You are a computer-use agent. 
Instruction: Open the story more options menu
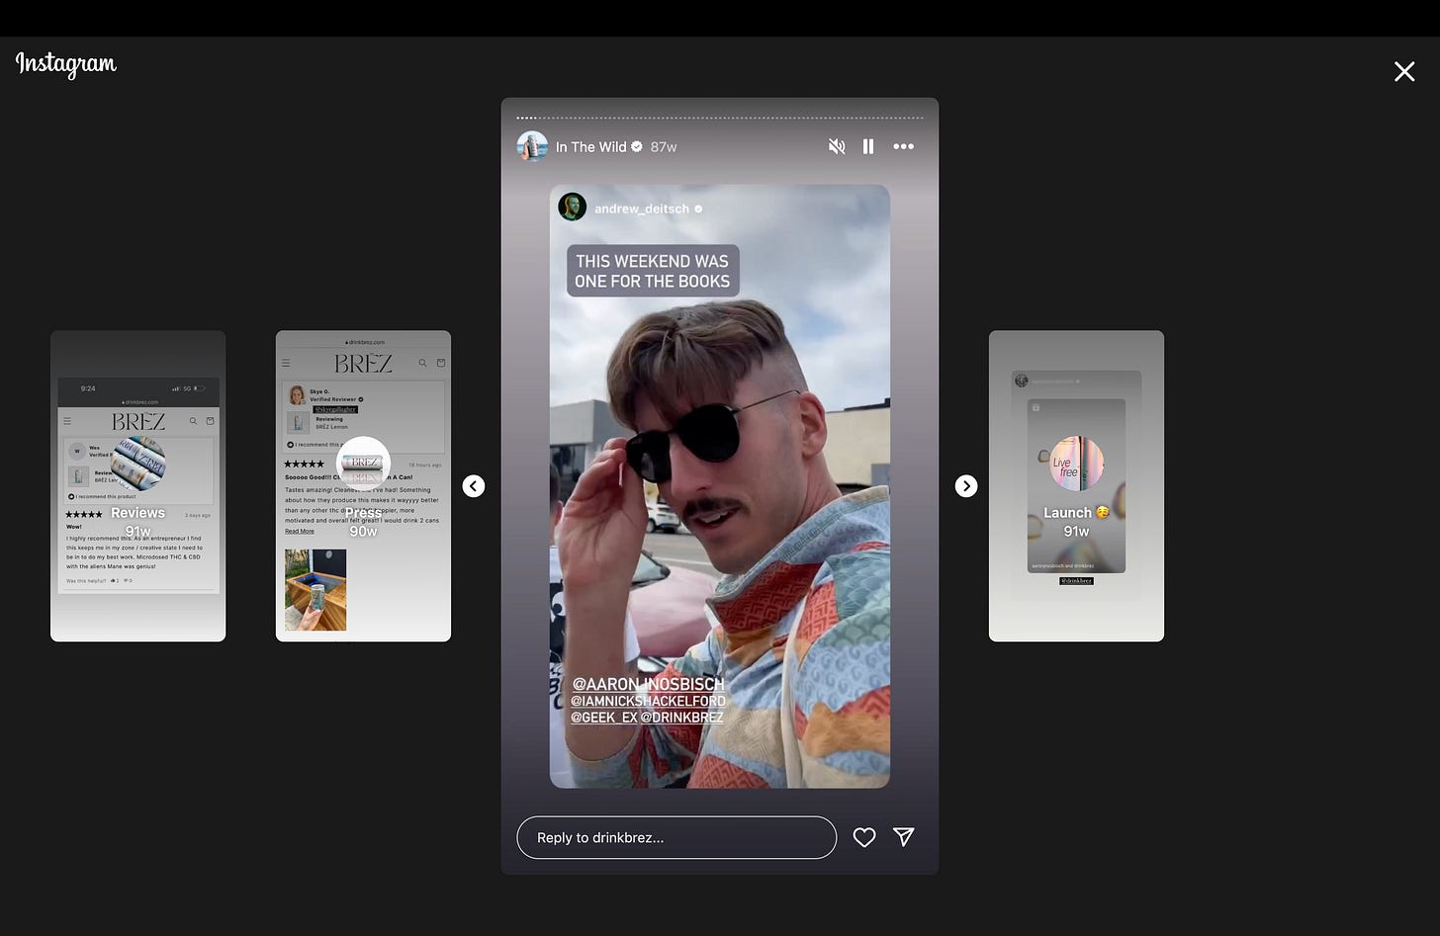pos(903,146)
